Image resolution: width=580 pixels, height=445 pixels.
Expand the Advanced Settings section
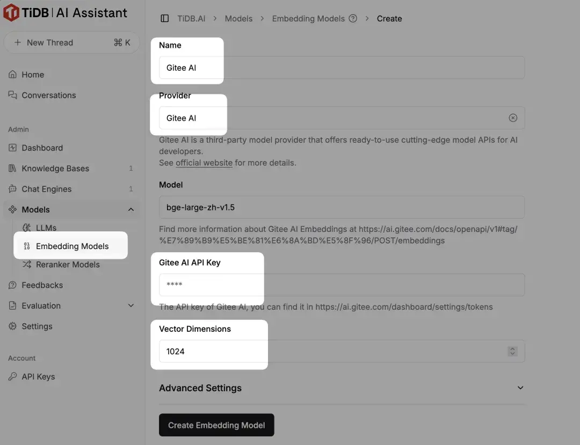click(520, 388)
